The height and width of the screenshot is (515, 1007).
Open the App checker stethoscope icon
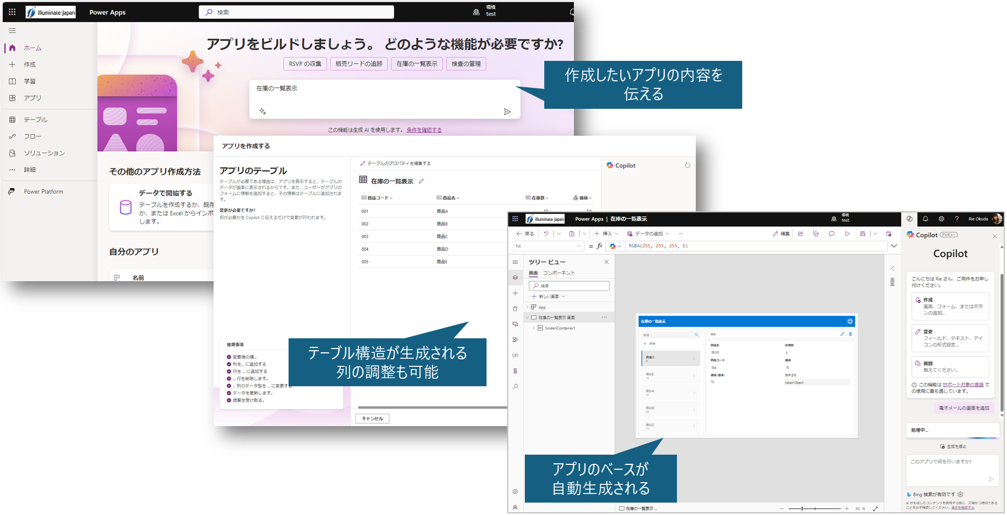click(x=816, y=234)
